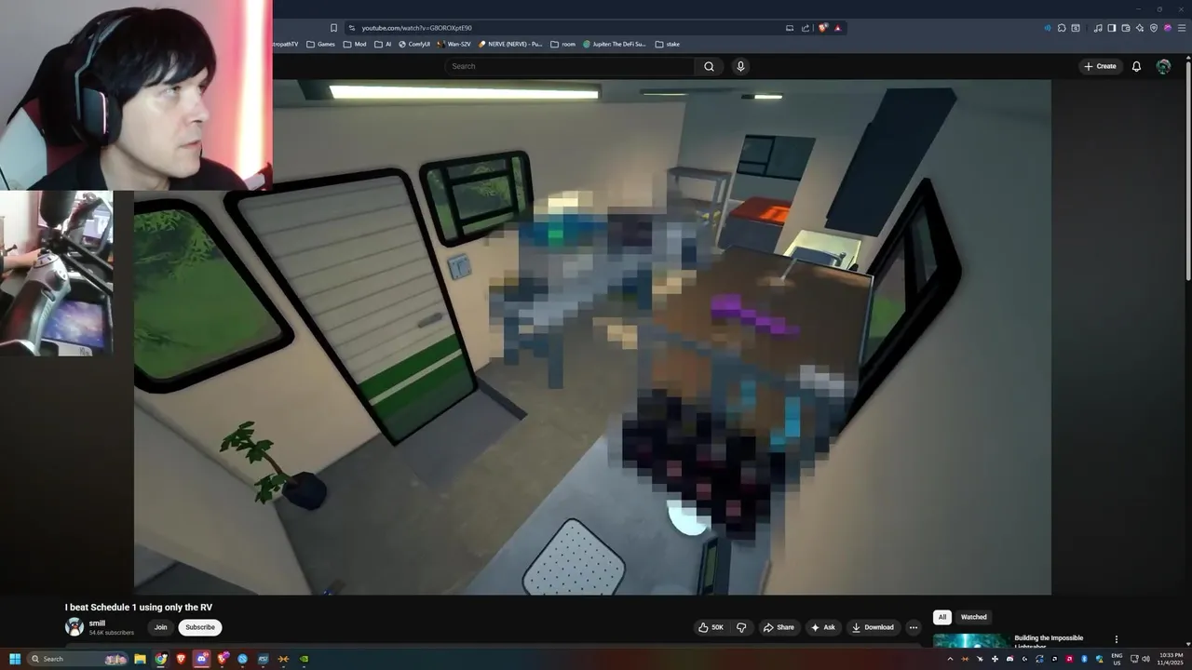Open the Jupiter: The DeFi Su... bookmark

(615, 44)
